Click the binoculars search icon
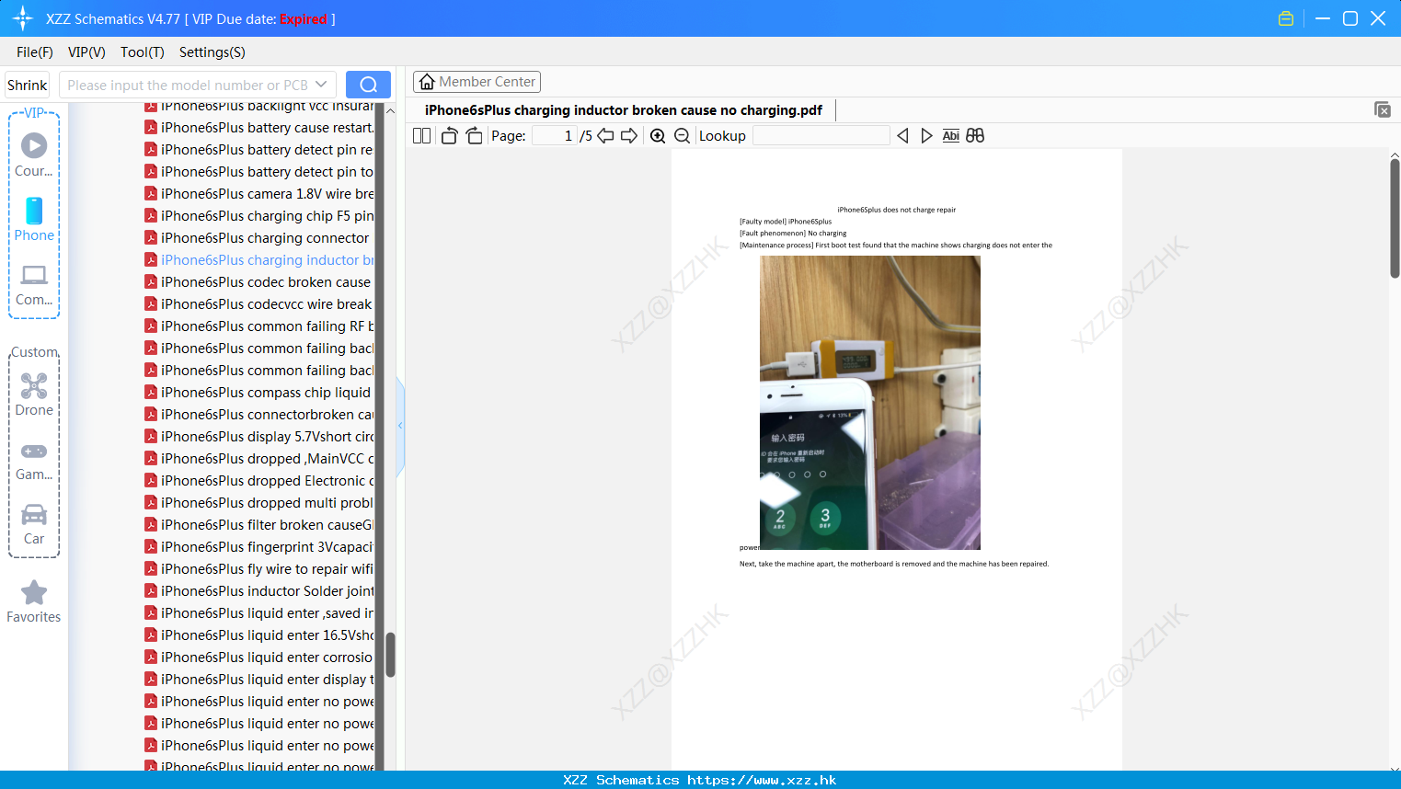 click(975, 135)
